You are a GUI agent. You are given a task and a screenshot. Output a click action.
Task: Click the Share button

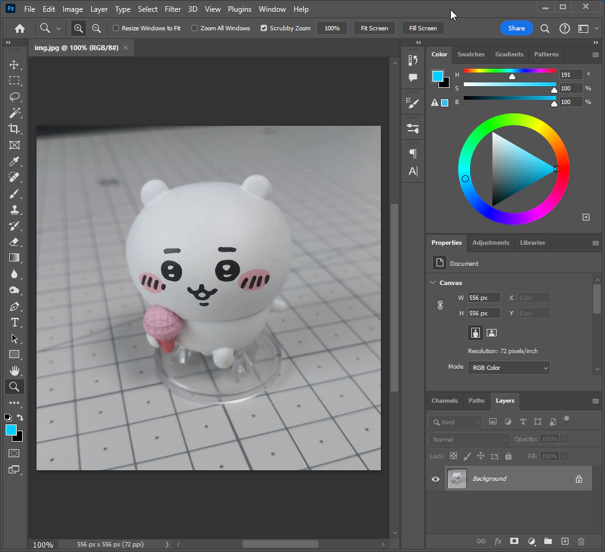pyautogui.click(x=516, y=28)
